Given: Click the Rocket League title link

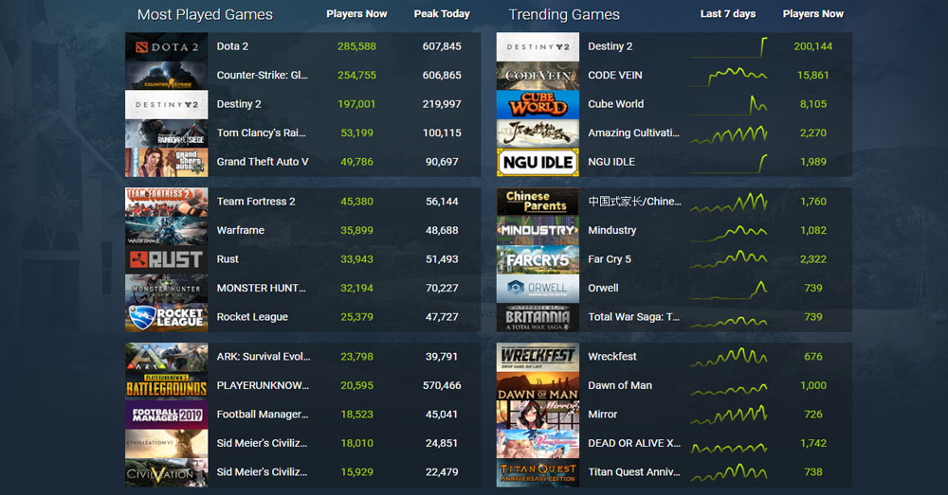Looking at the screenshot, I should click(252, 317).
